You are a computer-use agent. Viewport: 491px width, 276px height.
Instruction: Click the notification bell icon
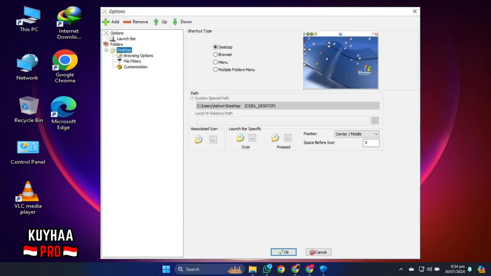[470, 269]
